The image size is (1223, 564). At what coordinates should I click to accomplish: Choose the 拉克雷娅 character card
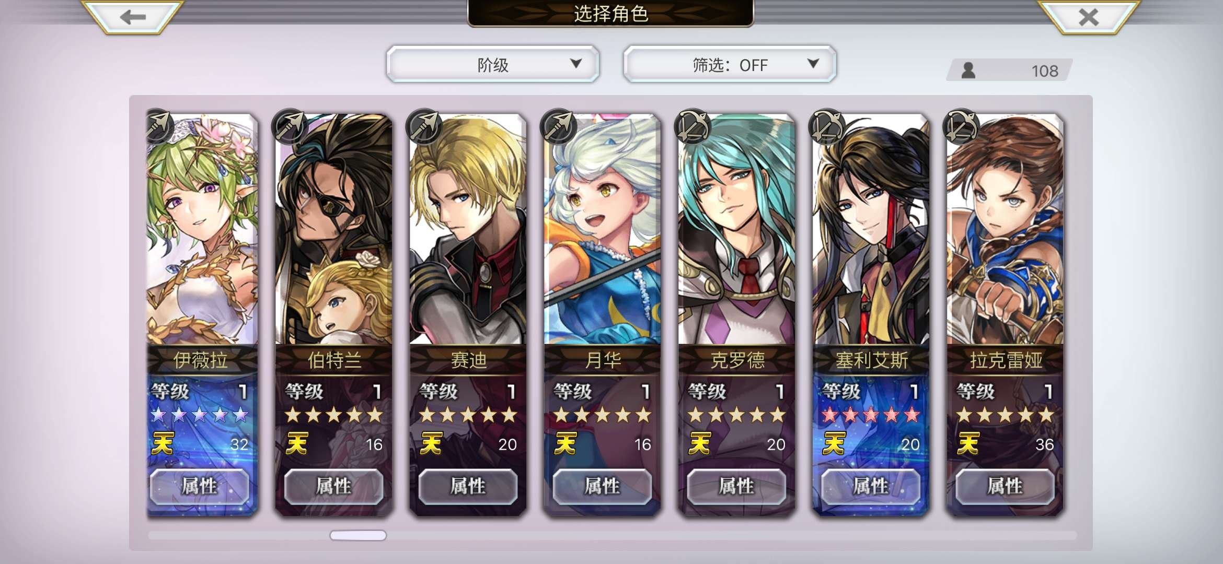tap(1005, 313)
